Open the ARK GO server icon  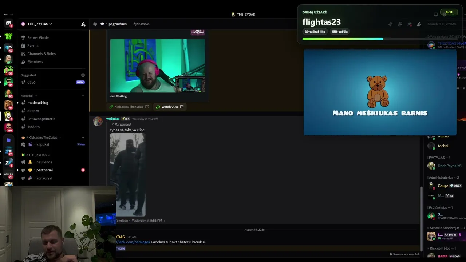coord(8,174)
